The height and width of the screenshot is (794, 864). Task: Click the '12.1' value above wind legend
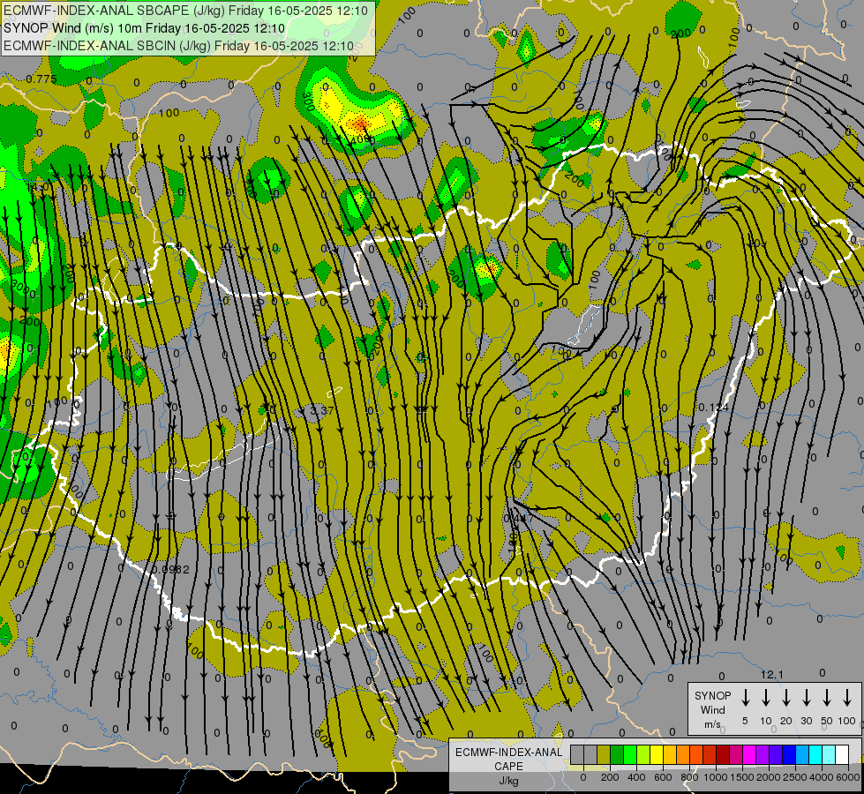pos(772,674)
